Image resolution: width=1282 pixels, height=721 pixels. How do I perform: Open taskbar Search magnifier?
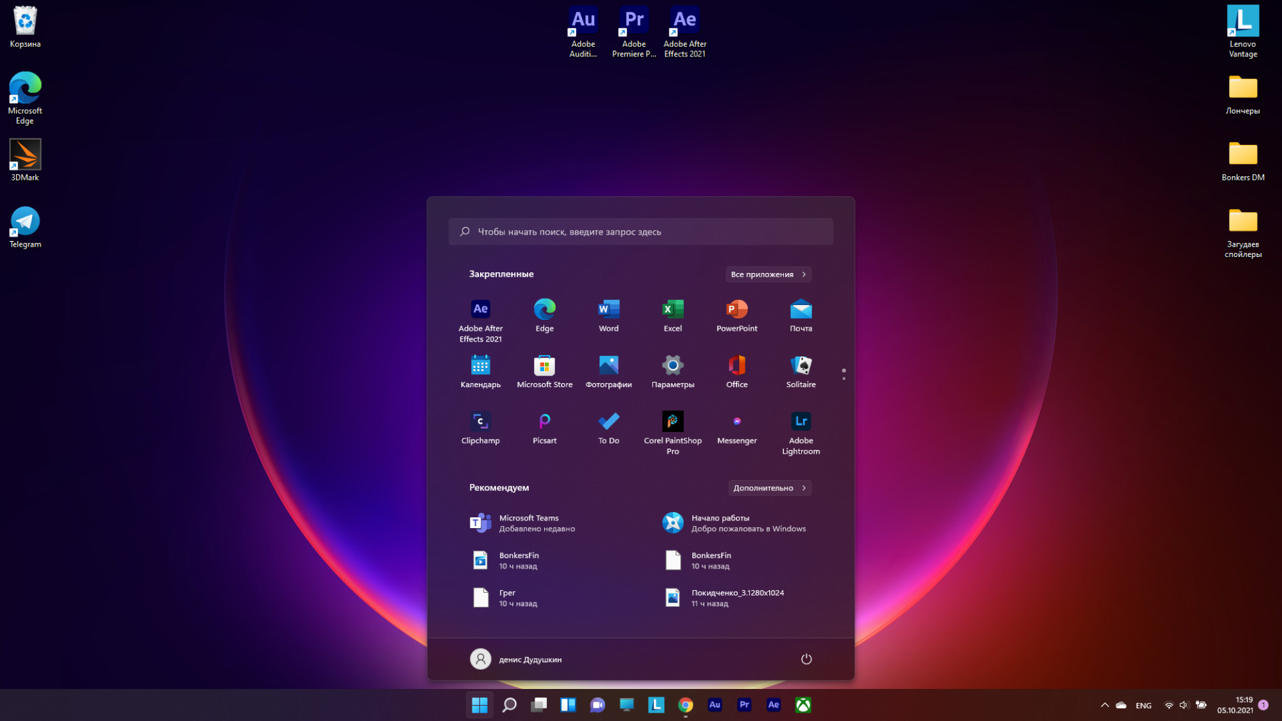coord(509,705)
